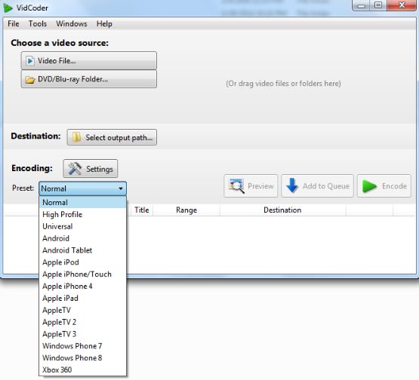Click the Destination column header
The height and width of the screenshot is (380, 419).
[282, 210]
